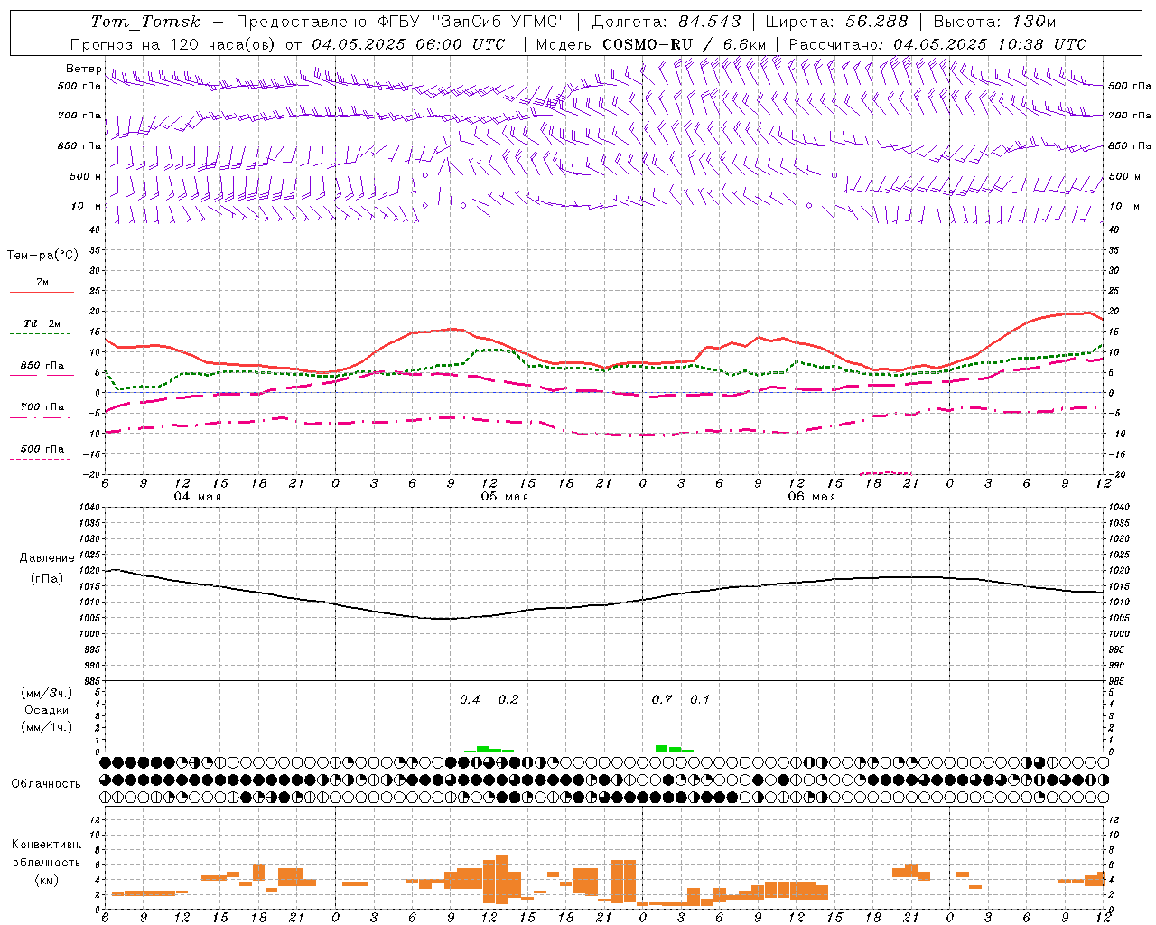Click the Ветер panel label

[x=84, y=69]
